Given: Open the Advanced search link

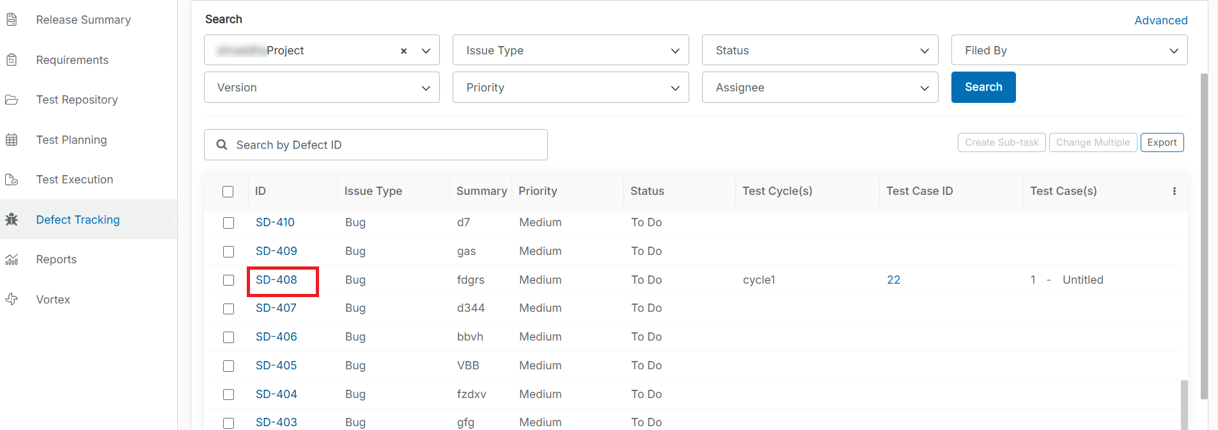Looking at the screenshot, I should coord(1160,20).
